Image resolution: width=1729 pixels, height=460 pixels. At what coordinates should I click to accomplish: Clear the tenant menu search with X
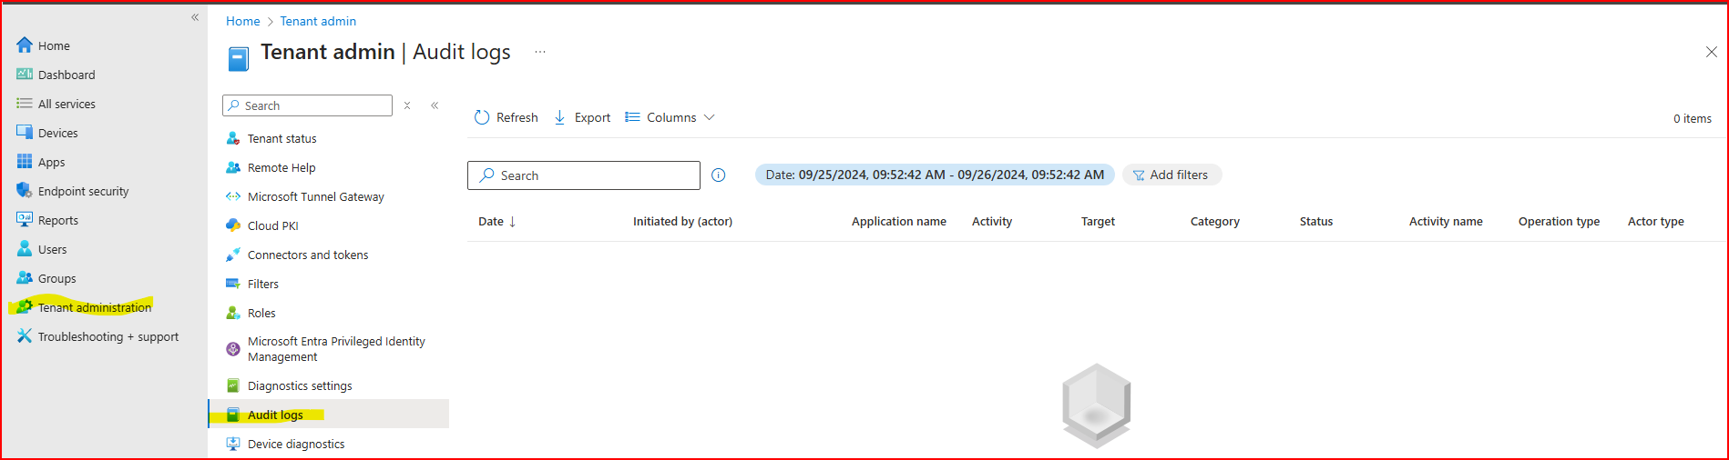coord(407,105)
